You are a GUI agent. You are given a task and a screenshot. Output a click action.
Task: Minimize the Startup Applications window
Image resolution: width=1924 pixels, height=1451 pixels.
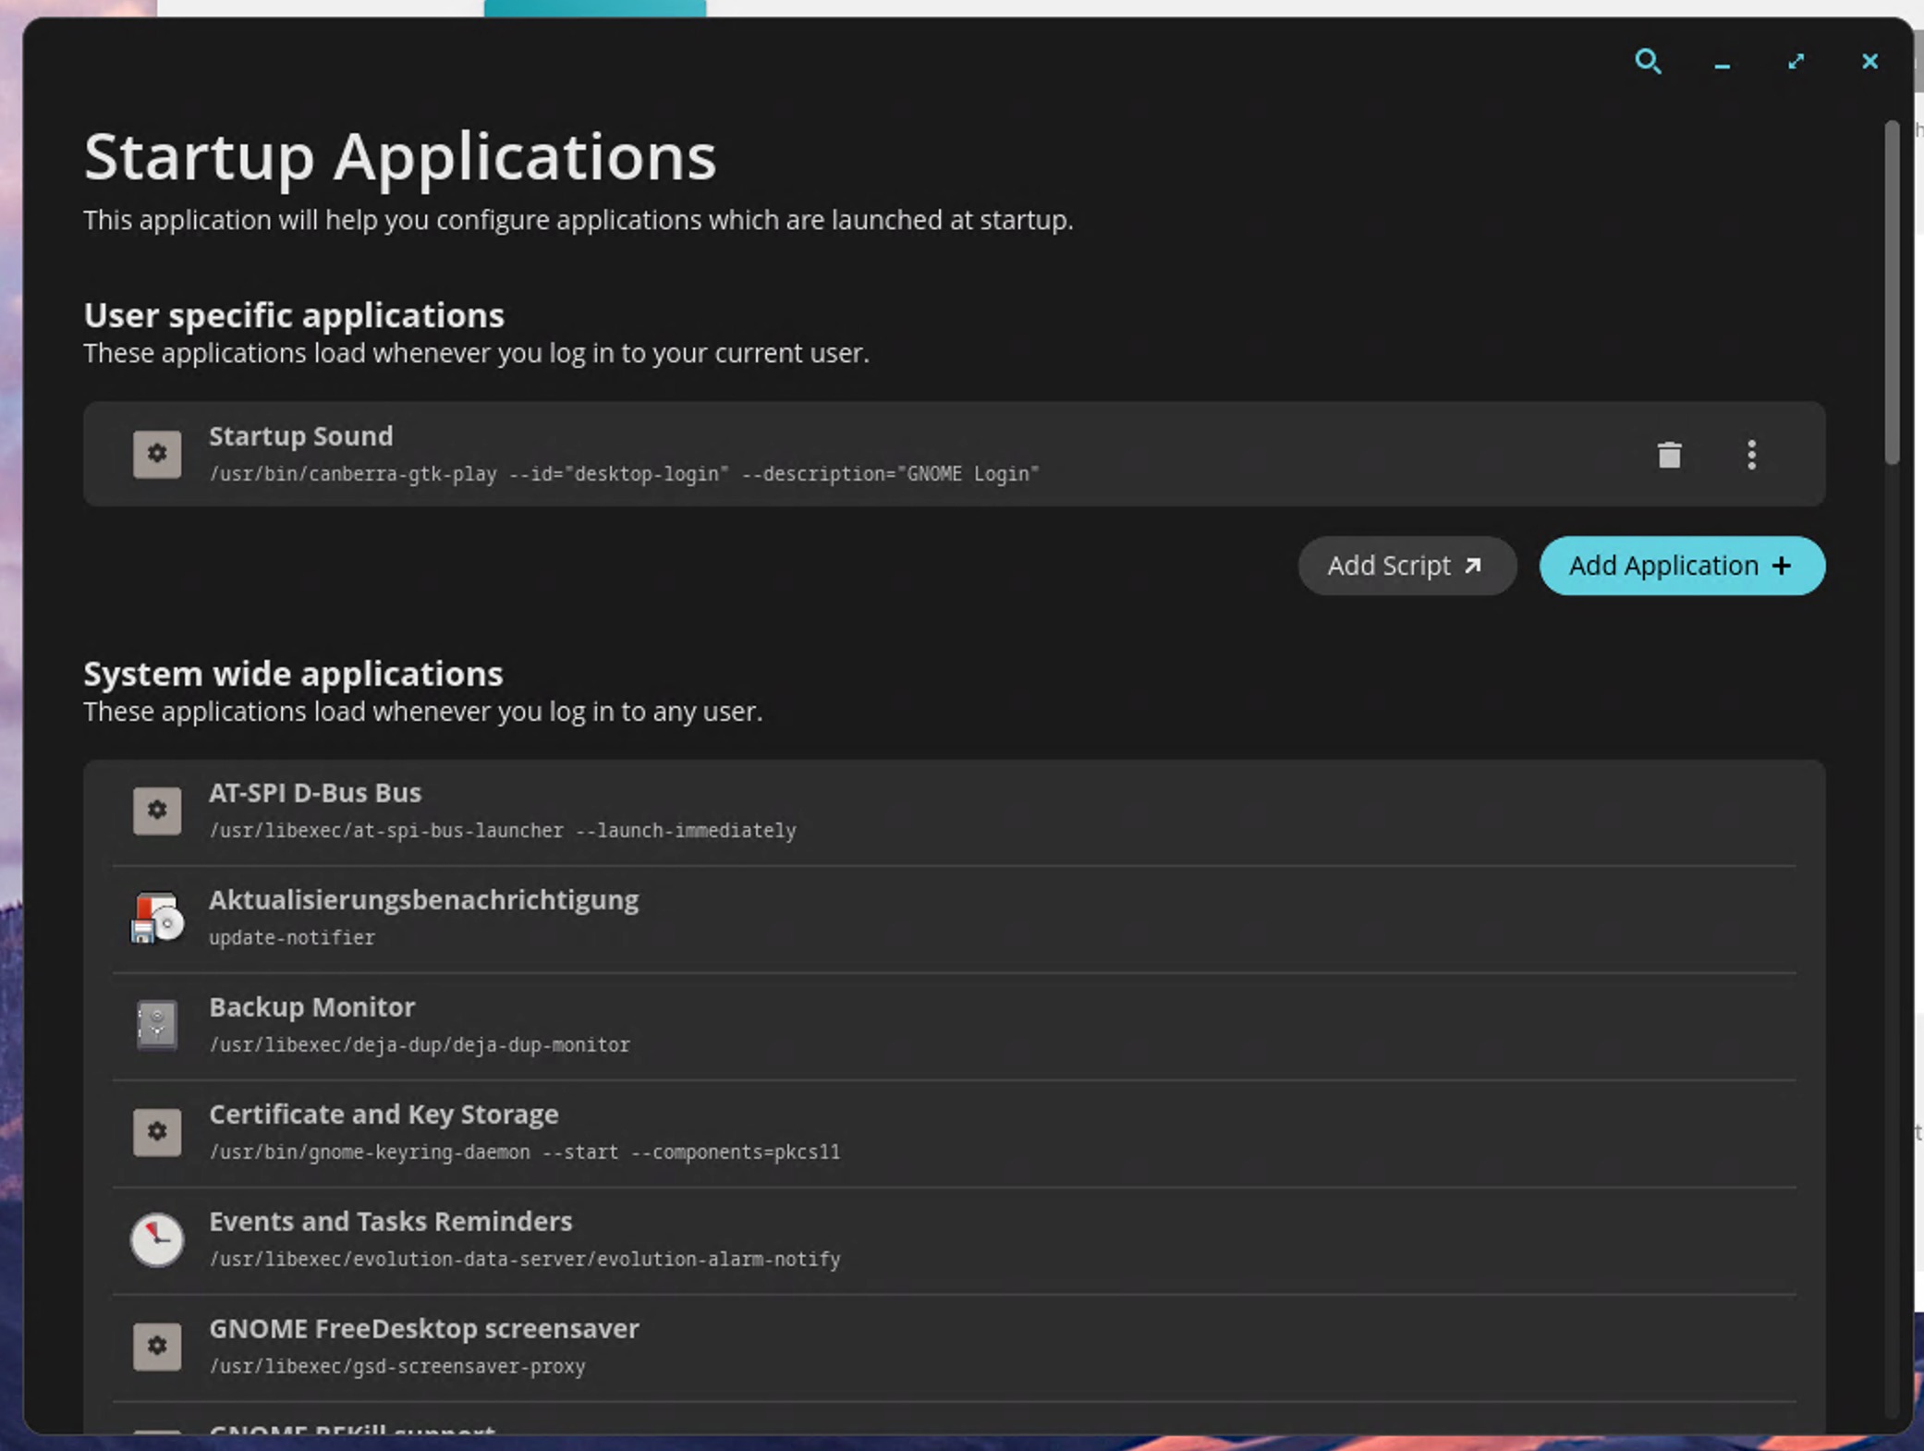coord(1722,63)
